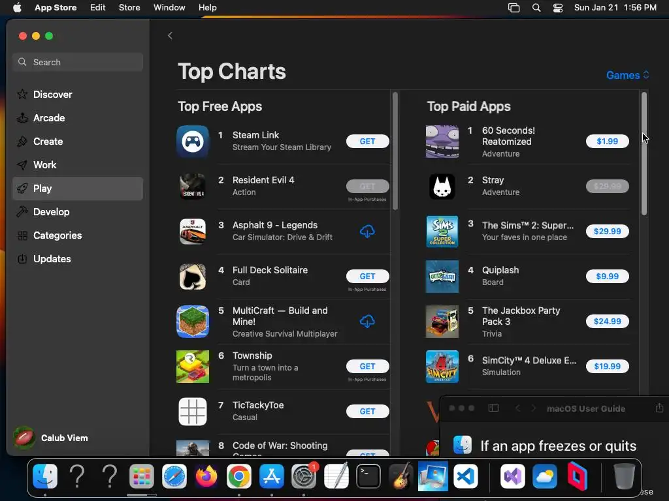Download Asphalt 9 via cloud icon

pyautogui.click(x=367, y=232)
